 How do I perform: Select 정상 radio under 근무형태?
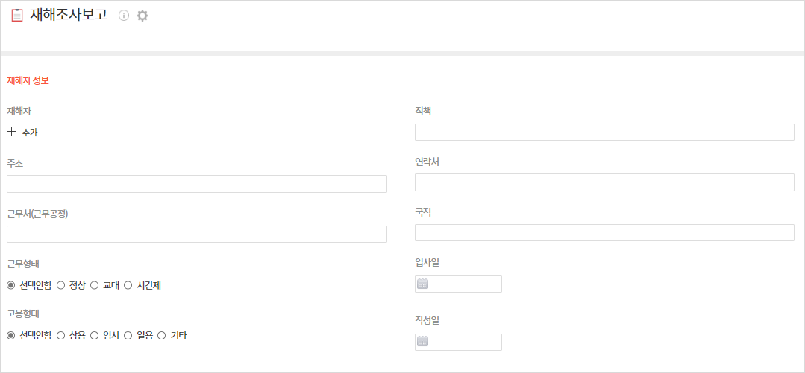61,285
